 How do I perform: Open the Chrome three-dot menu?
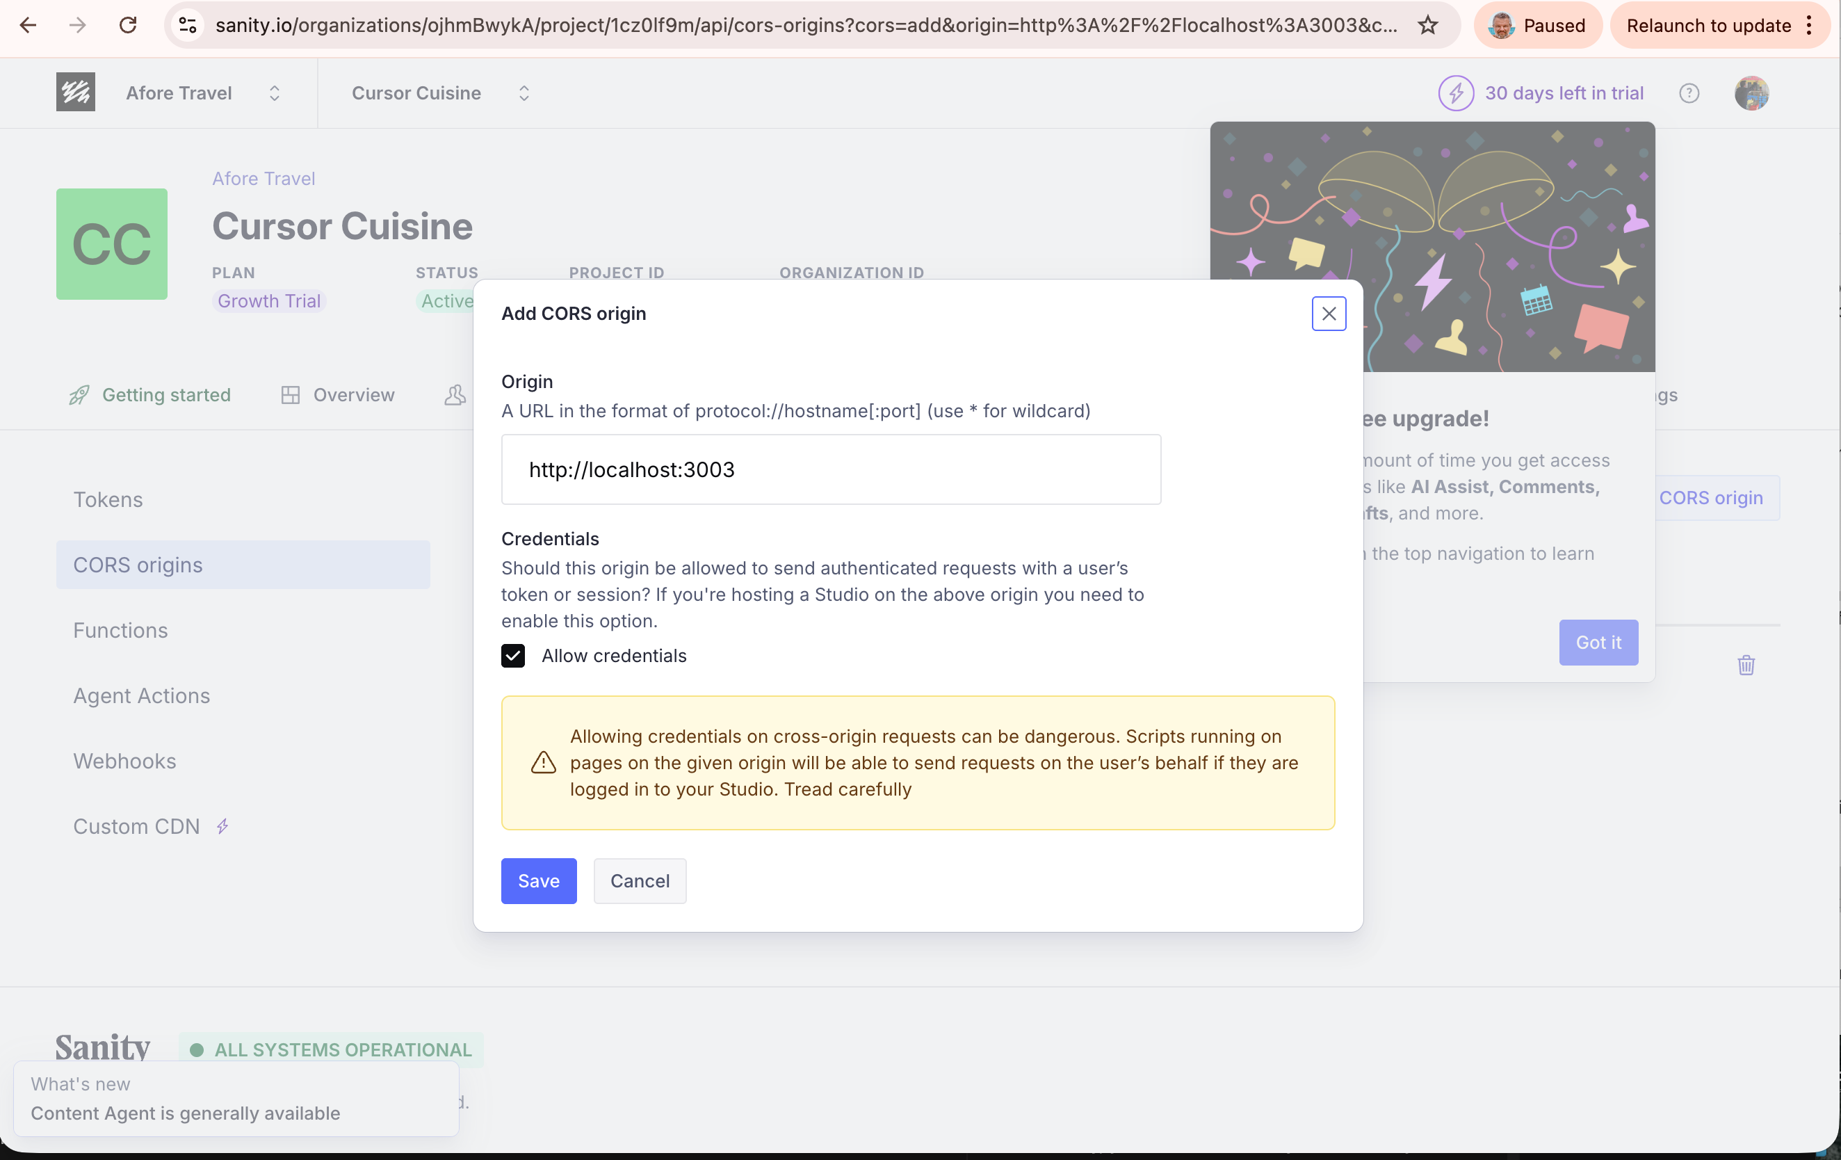[x=1809, y=25]
